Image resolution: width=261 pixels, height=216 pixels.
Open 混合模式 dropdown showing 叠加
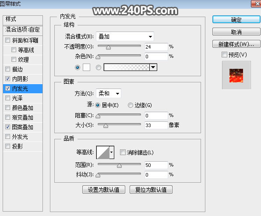click(125, 36)
